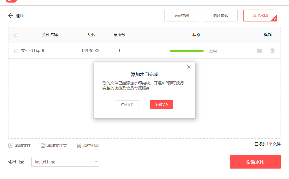Delete 文件- (1).pdf with trash icon
Image resolution: width=289 pixels, height=179 pixels.
tap(272, 51)
